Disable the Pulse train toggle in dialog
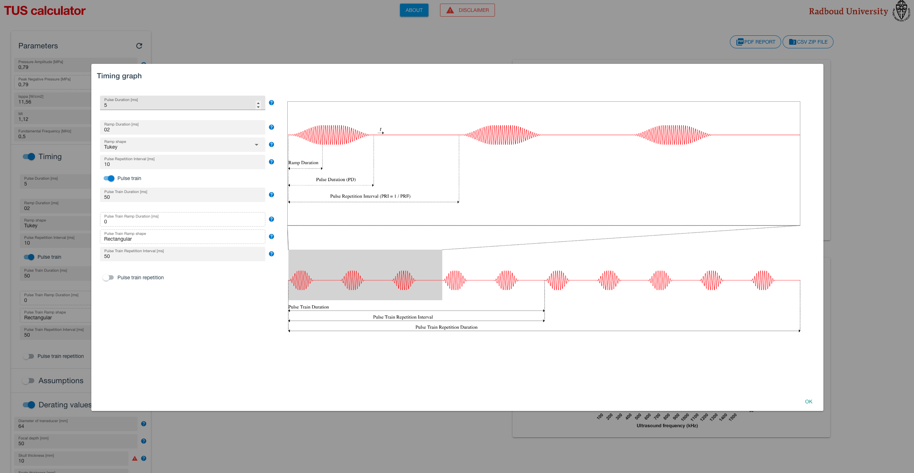The height and width of the screenshot is (473, 914). click(x=109, y=178)
